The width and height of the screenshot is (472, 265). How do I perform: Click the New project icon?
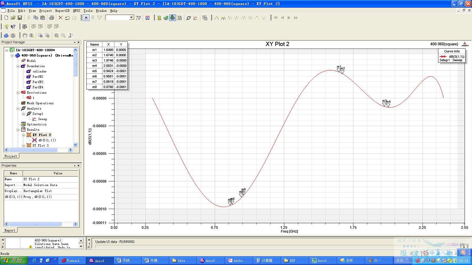6,18
